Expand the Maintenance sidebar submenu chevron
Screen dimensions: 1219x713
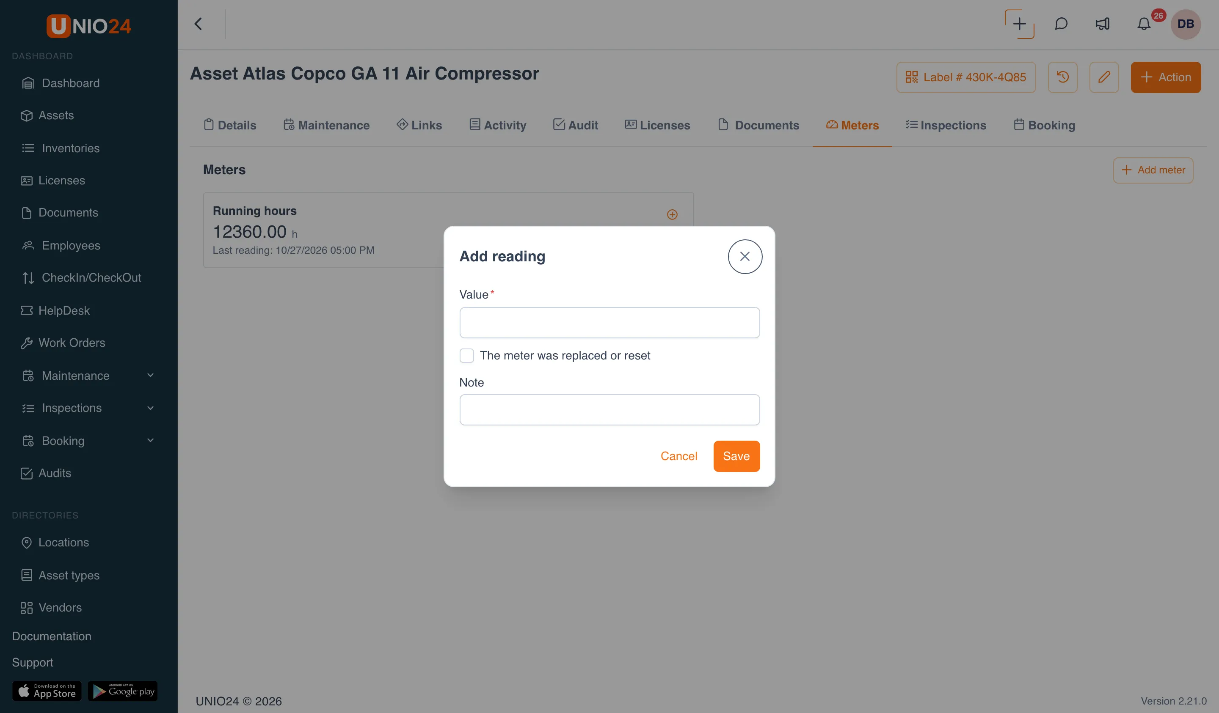pos(150,376)
